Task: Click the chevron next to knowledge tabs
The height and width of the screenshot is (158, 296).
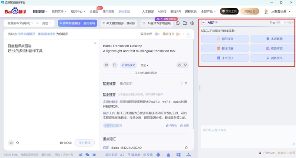Action: point(182,83)
